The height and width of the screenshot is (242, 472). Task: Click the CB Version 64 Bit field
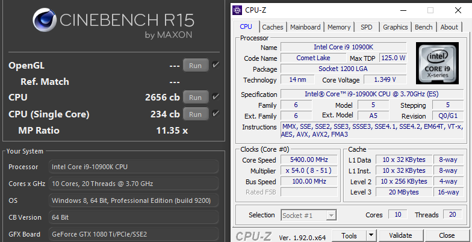(x=134, y=217)
